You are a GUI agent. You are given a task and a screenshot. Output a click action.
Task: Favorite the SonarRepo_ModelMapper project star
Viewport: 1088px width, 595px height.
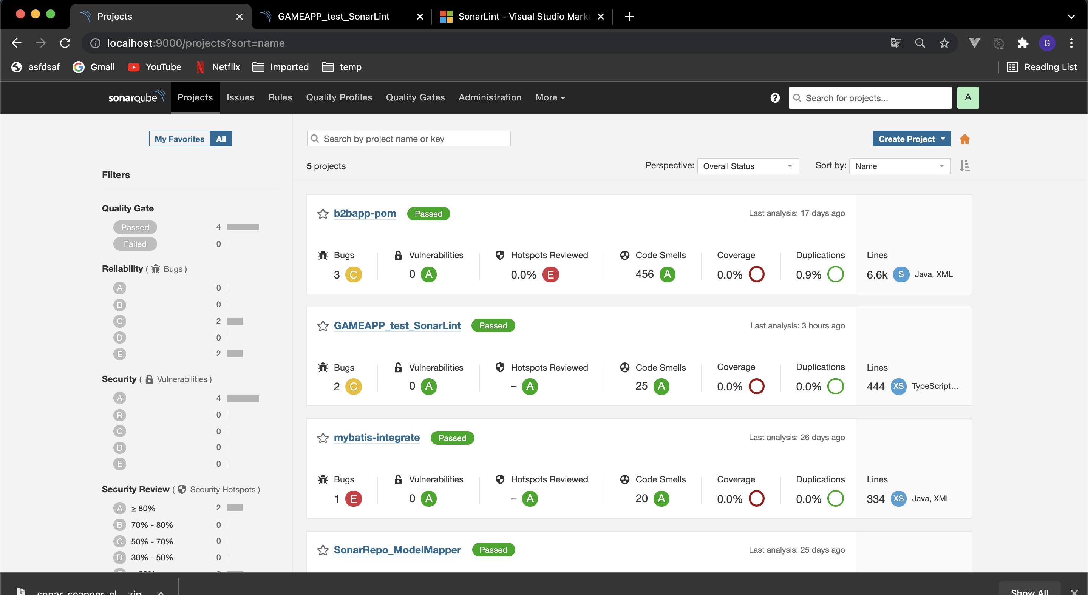click(323, 550)
